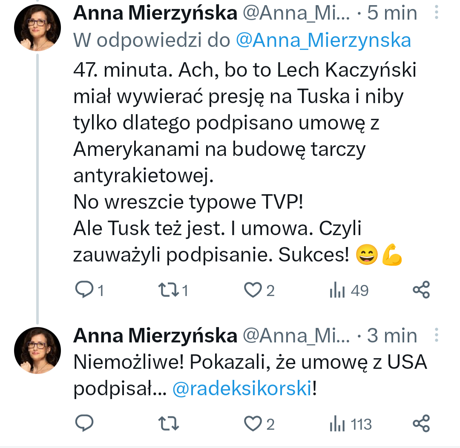Open Anna Mierzyńska name on second tweet
The width and height of the screenshot is (460, 448).
(x=155, y=336)
